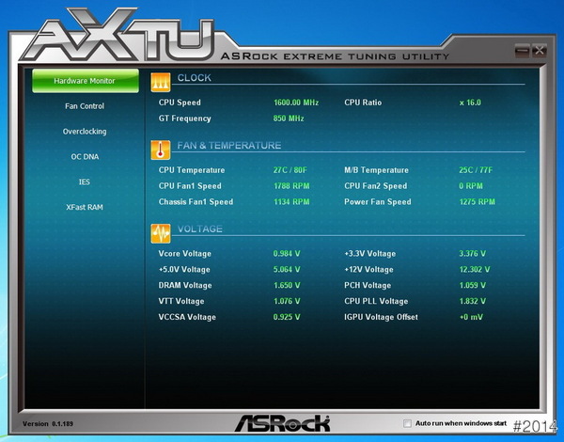The height and width of the screenshot is (442, 564).
Task: Click the version number text
Action: pyautogui.click(x=48, y=424)
